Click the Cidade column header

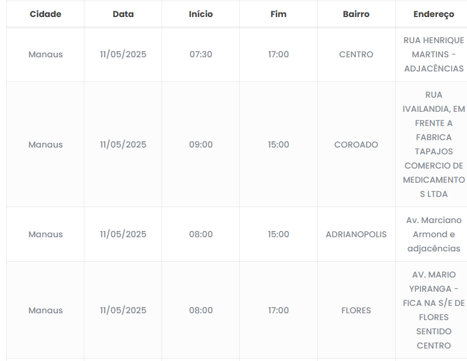point(45,14)
